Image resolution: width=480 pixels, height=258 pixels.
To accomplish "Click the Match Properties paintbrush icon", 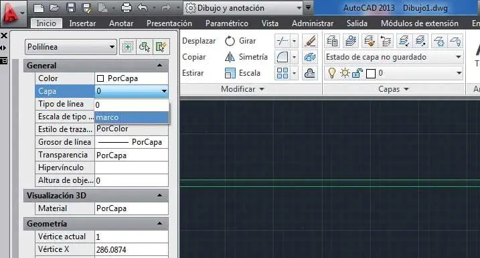I will [x=309, y=41].
